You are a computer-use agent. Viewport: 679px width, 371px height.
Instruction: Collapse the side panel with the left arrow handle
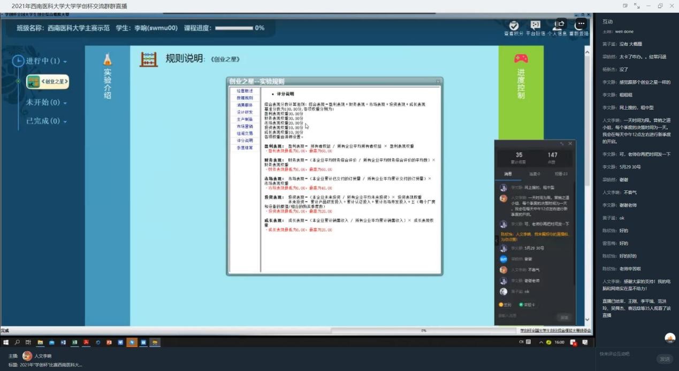click(x=497, y=241)
